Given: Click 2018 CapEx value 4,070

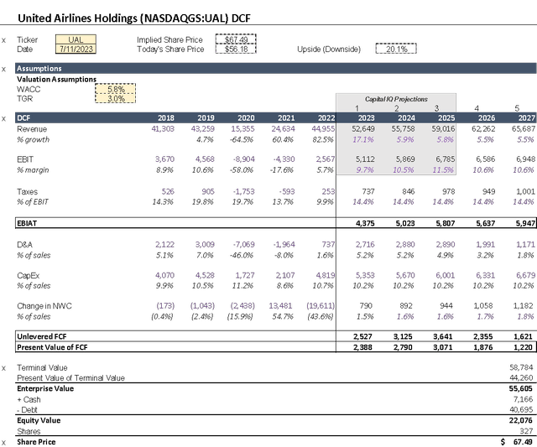Looking at the screenshot, I should coord(164,275).
